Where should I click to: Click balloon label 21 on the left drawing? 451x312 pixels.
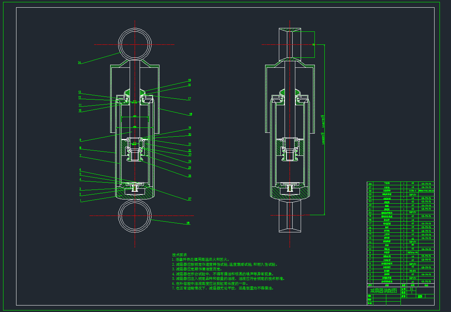tap(190, 144)
